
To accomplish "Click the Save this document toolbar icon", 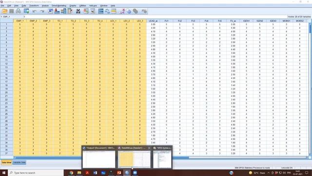I will (12, 11).
